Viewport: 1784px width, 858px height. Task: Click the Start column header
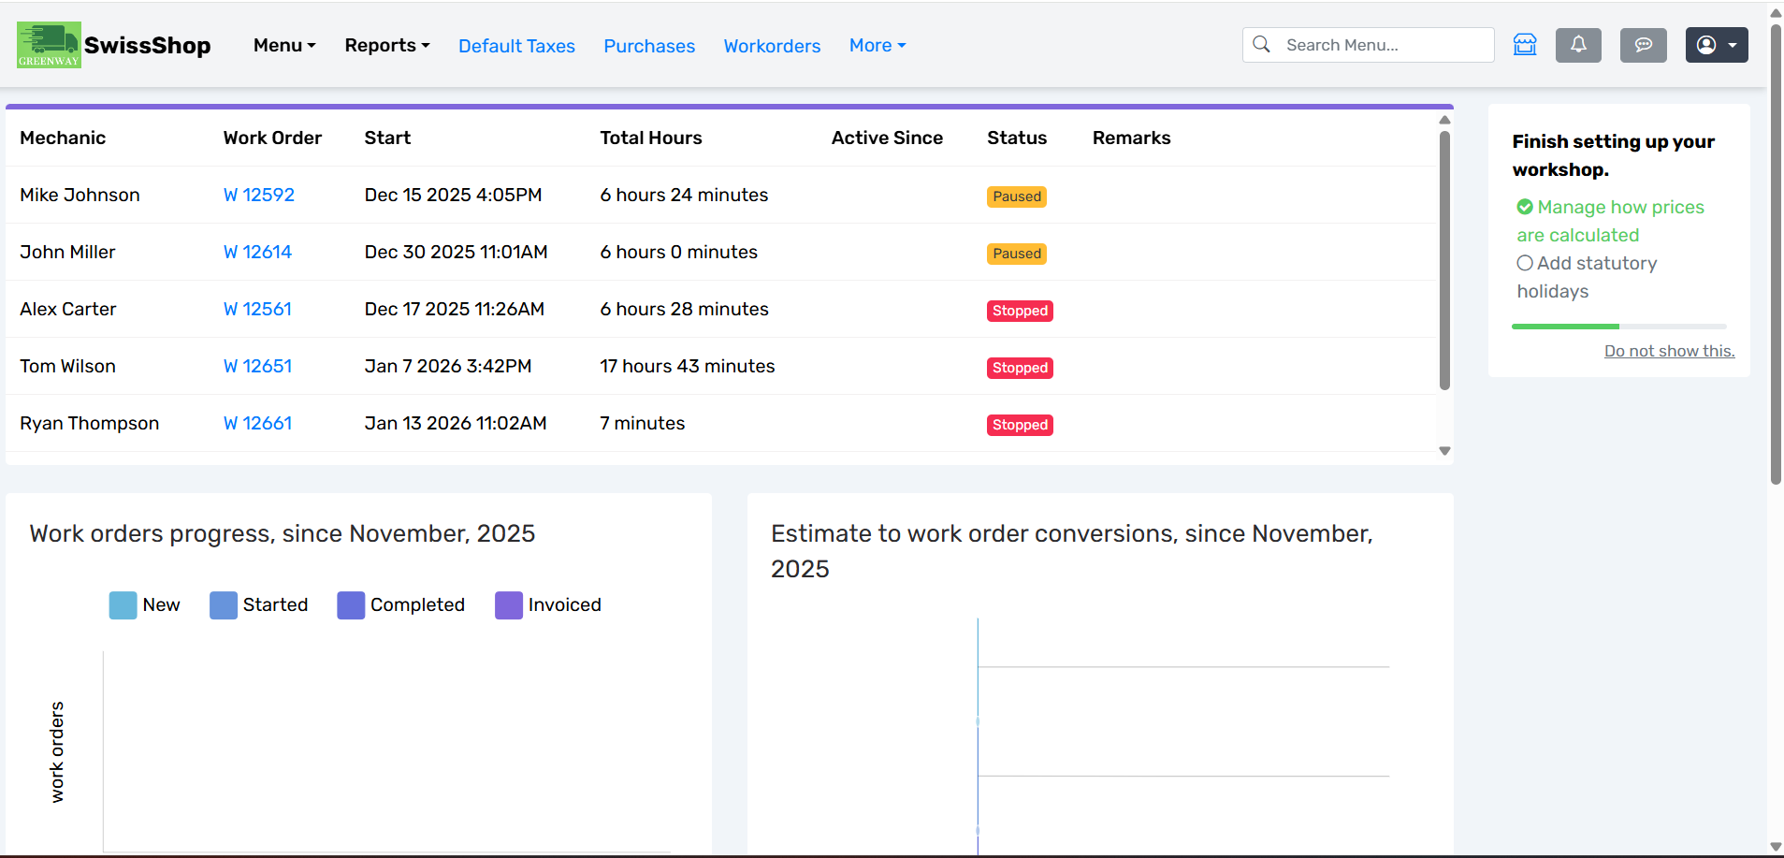(x=387, y=138)
